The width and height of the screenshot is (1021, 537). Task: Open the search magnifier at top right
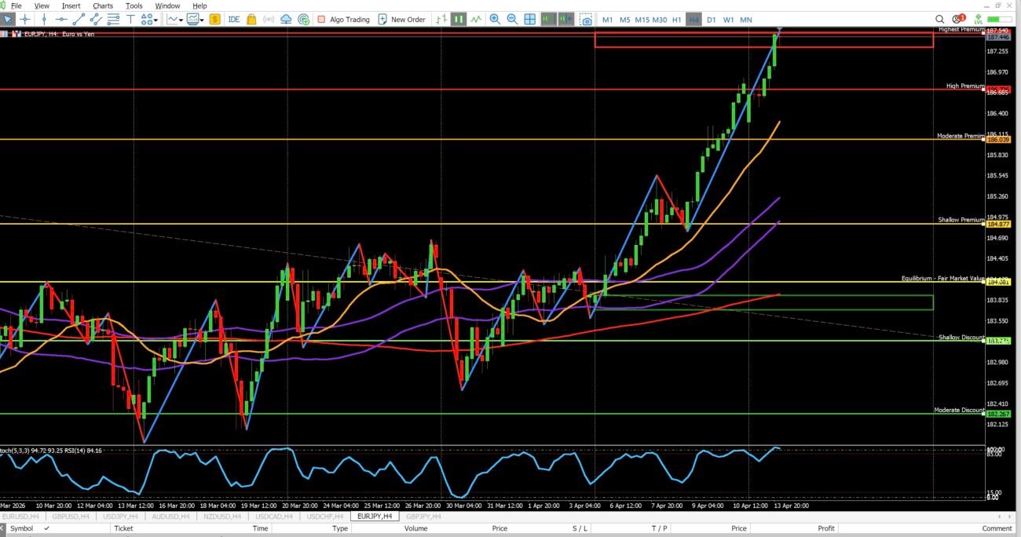pos(940,20)
